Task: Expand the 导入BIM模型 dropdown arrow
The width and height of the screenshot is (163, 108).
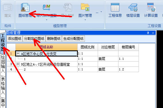Action: [46, 20]
